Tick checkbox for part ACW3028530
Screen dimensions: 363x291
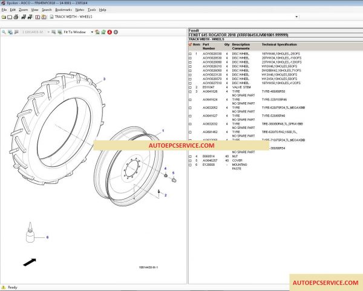(191, 58)
